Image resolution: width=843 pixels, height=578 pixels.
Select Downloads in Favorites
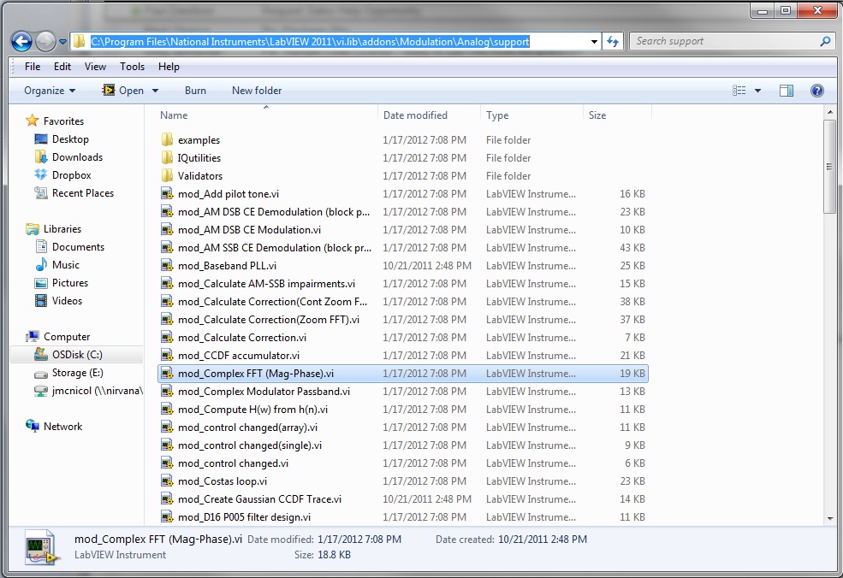click(x=77, y=156)
